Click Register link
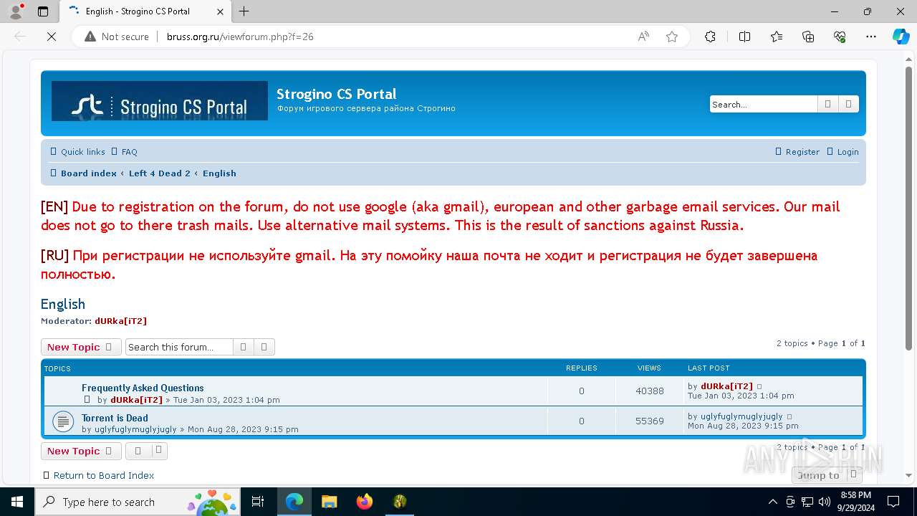This screenshot has width=917, height=516. pyautogui.click(x=797, y=152)
